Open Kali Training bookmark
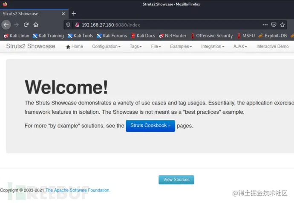This screenshot has height=203, width=294. click(x=48, y=36)
